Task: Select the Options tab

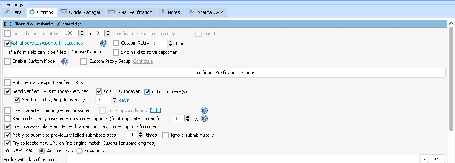Action: tap(41, 12)
